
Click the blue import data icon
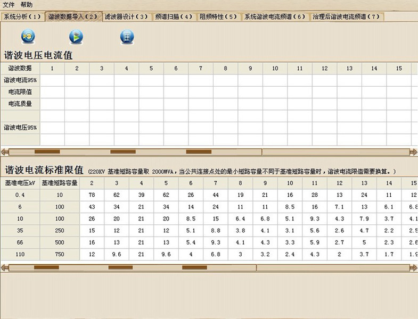click(28, 37)
